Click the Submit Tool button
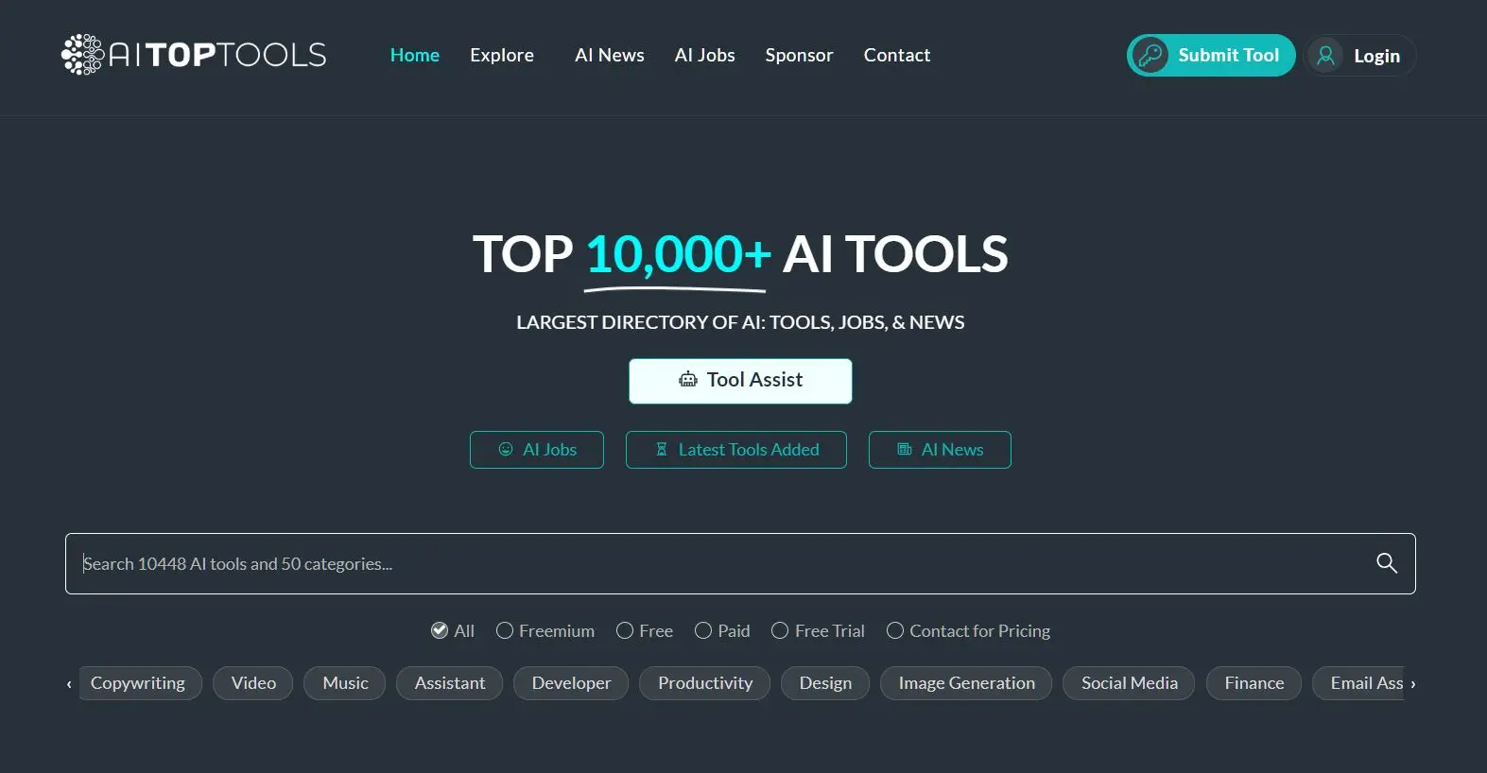The width and height of the screenshot is (1487, 773). 1211,55
